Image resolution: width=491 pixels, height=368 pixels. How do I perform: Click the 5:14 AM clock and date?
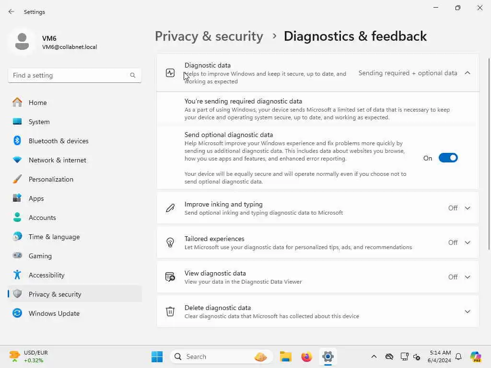click(439, 356)
